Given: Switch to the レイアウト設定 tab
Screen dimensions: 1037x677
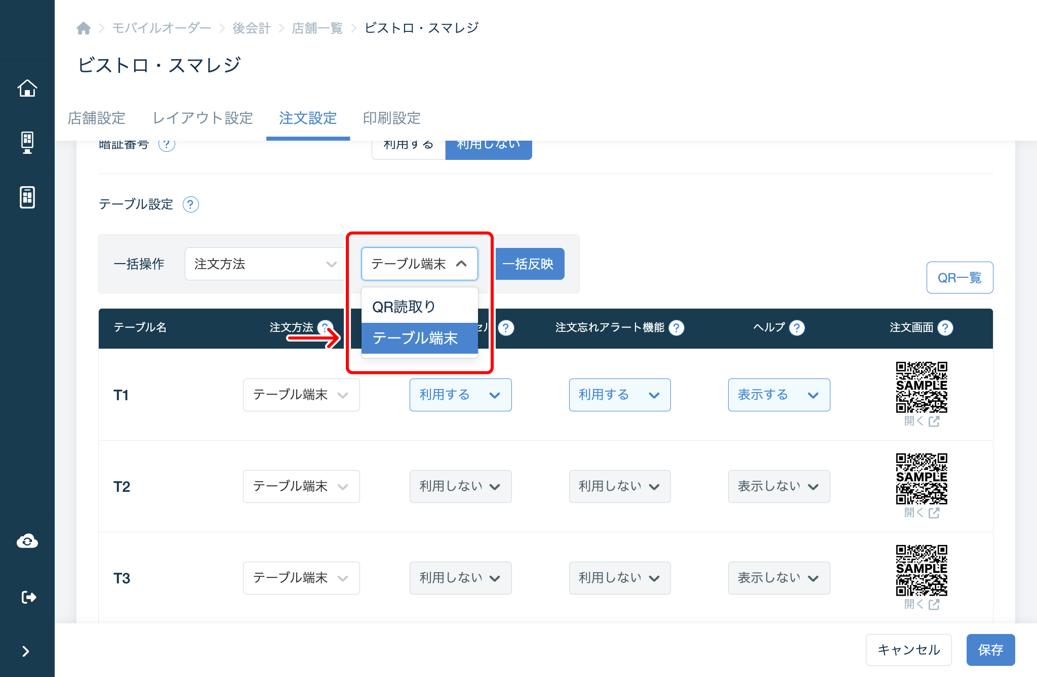Looking at the screenshot, I should tap(203, 118).
